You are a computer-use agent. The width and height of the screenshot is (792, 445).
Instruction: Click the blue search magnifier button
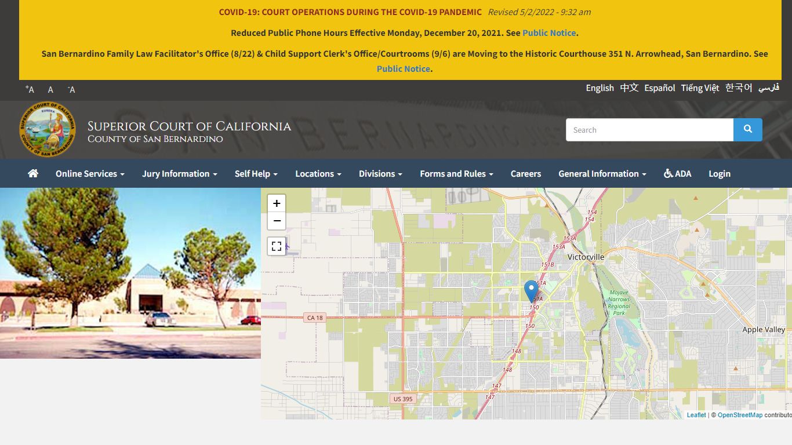coord(747,130)
